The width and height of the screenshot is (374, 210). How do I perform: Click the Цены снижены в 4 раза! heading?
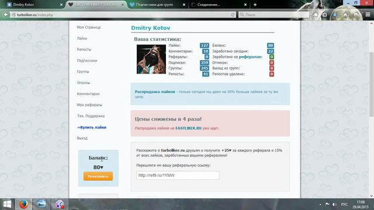(x=168, y=119)
